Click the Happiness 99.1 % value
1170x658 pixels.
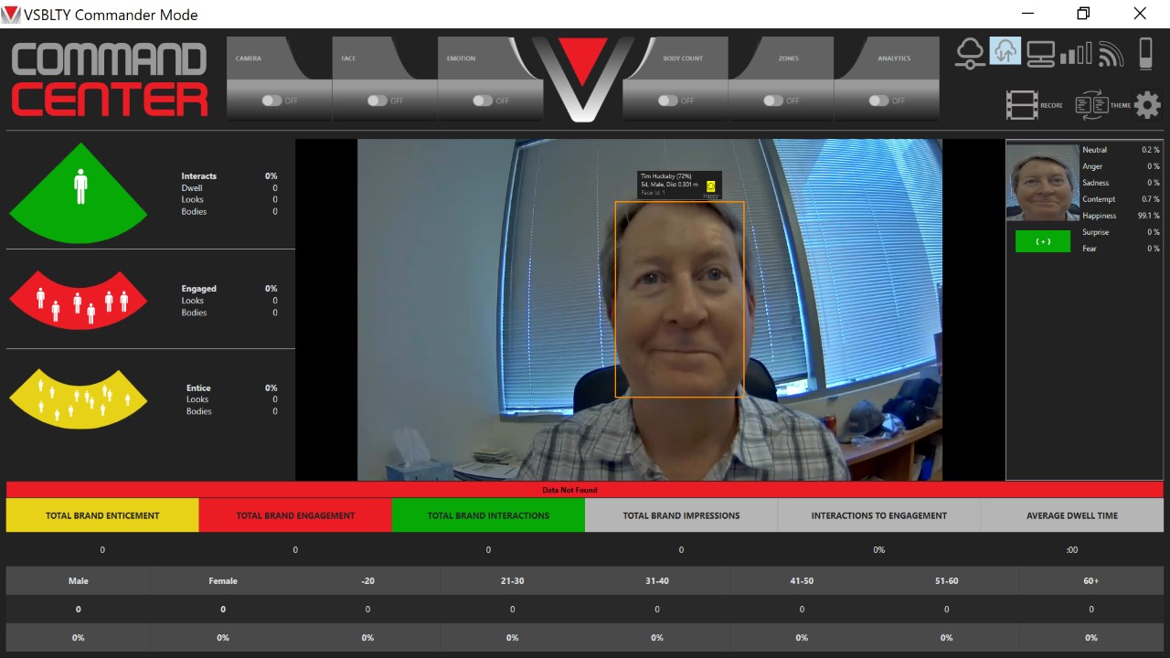(1149, 216)
